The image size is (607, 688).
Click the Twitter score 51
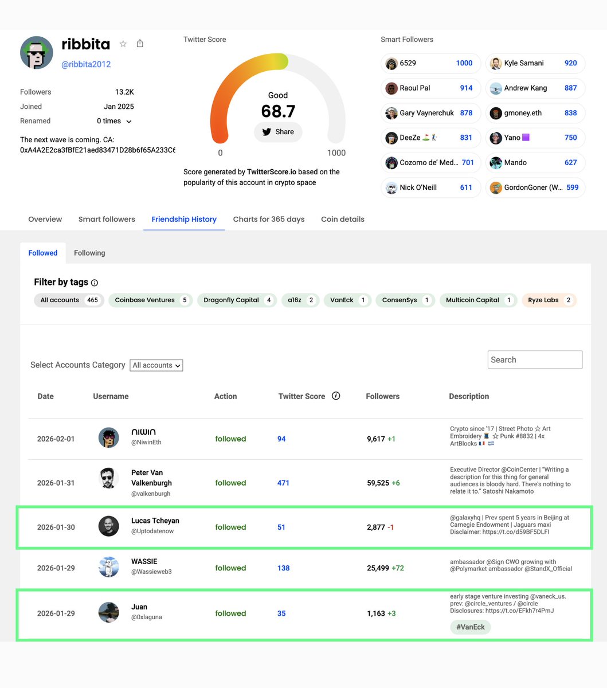[281, 527]
